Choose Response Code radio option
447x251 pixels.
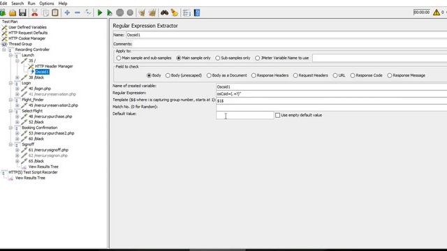point(353,75)
